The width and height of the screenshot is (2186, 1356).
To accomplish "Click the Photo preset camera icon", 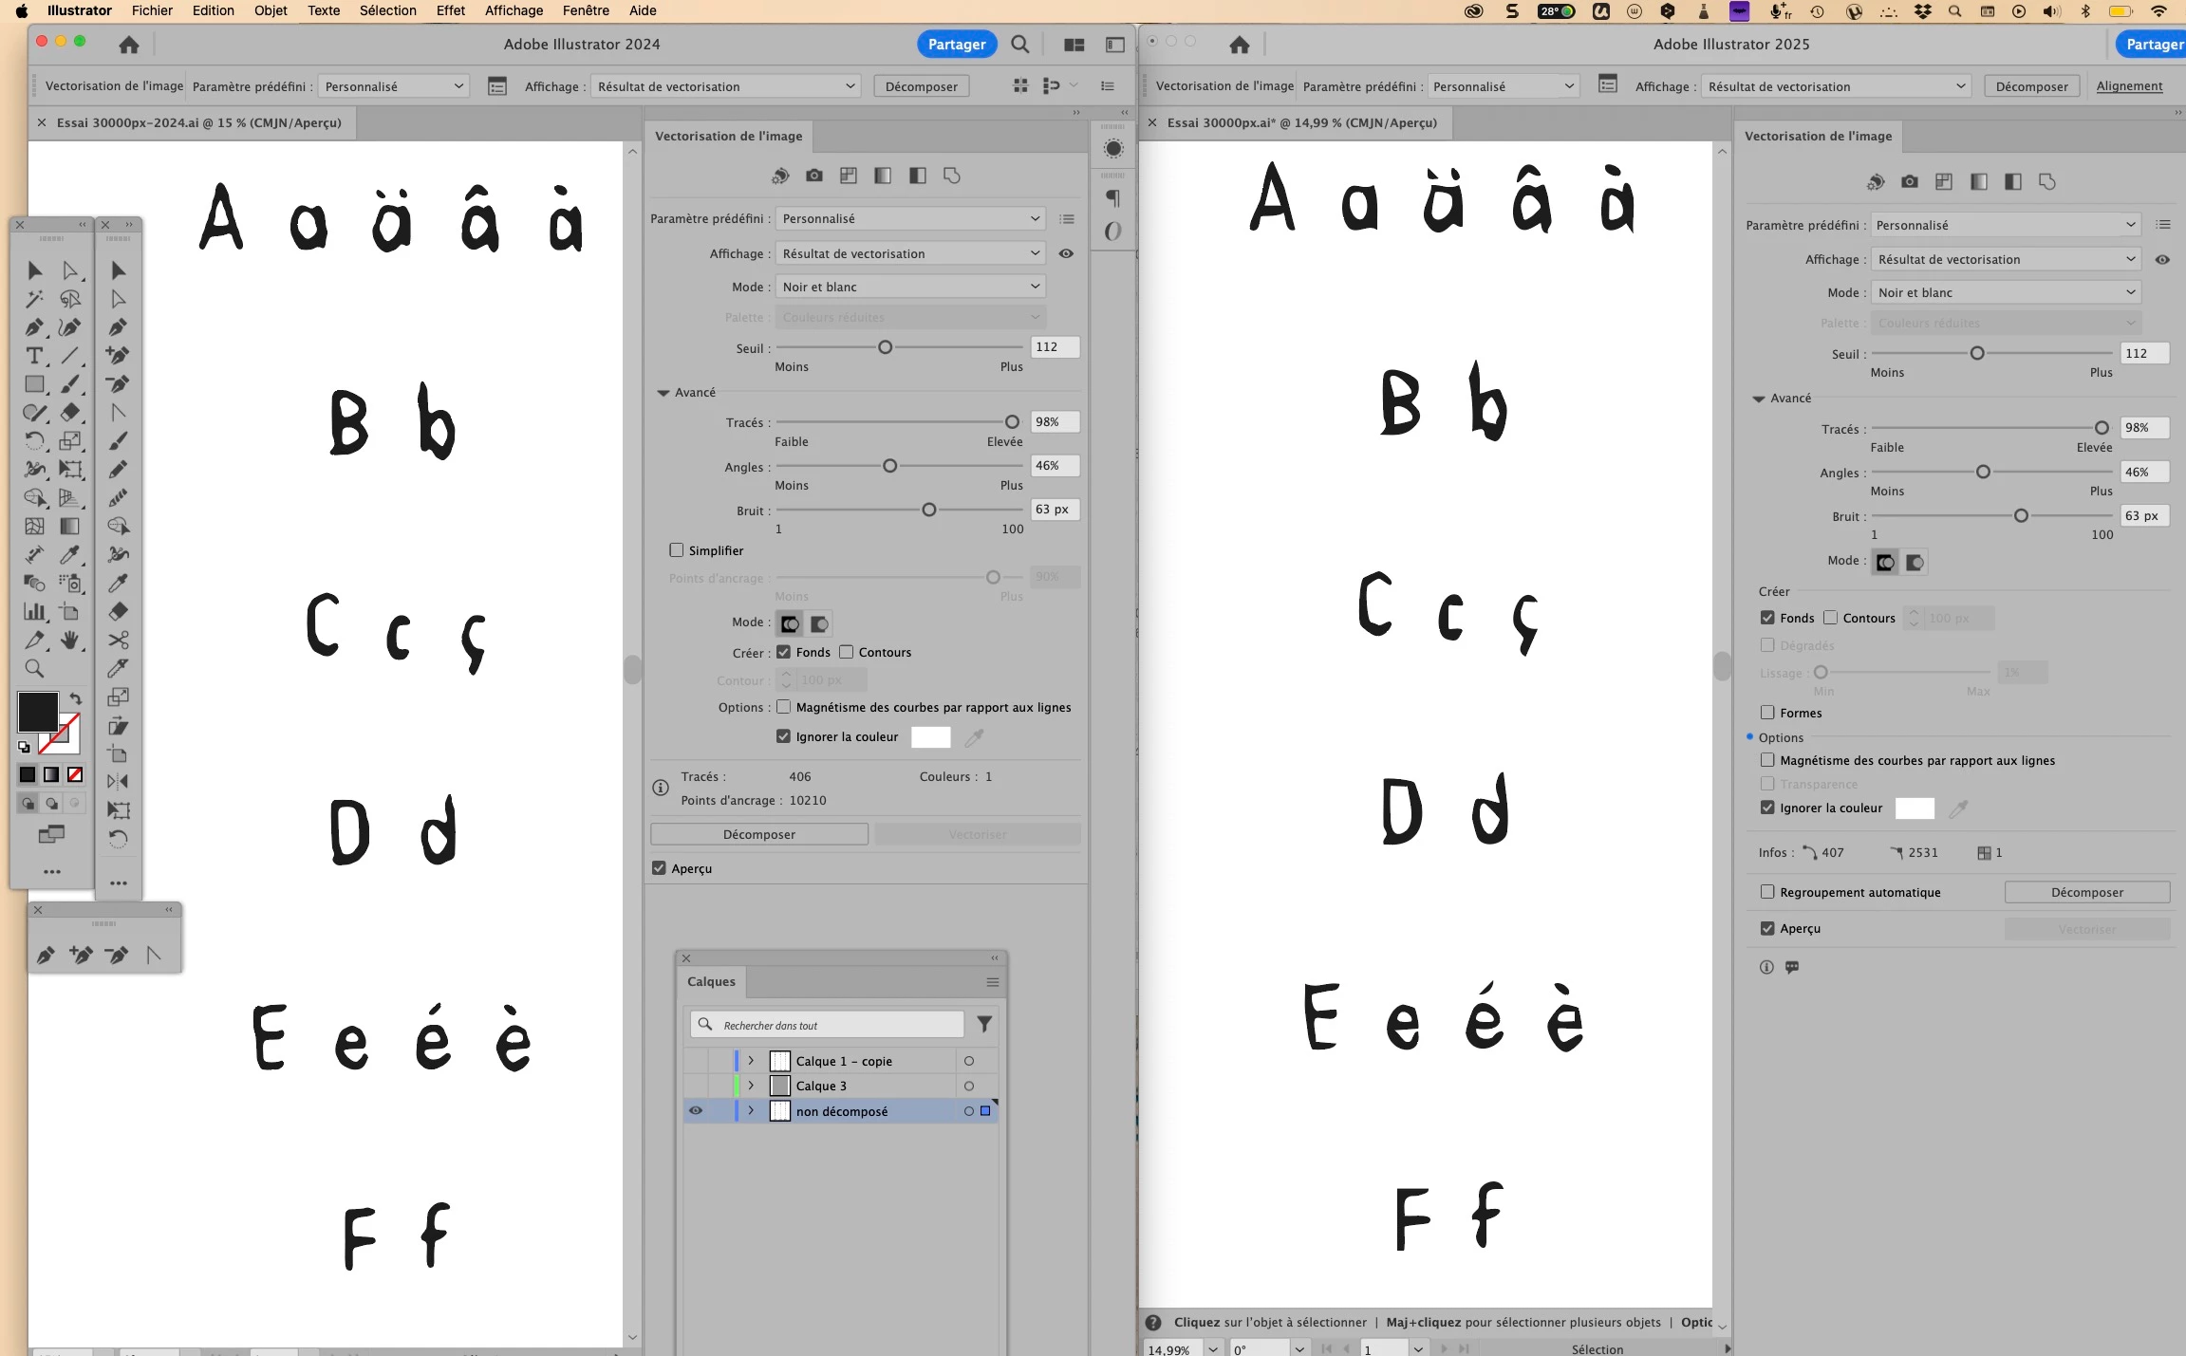I will 813,176.
